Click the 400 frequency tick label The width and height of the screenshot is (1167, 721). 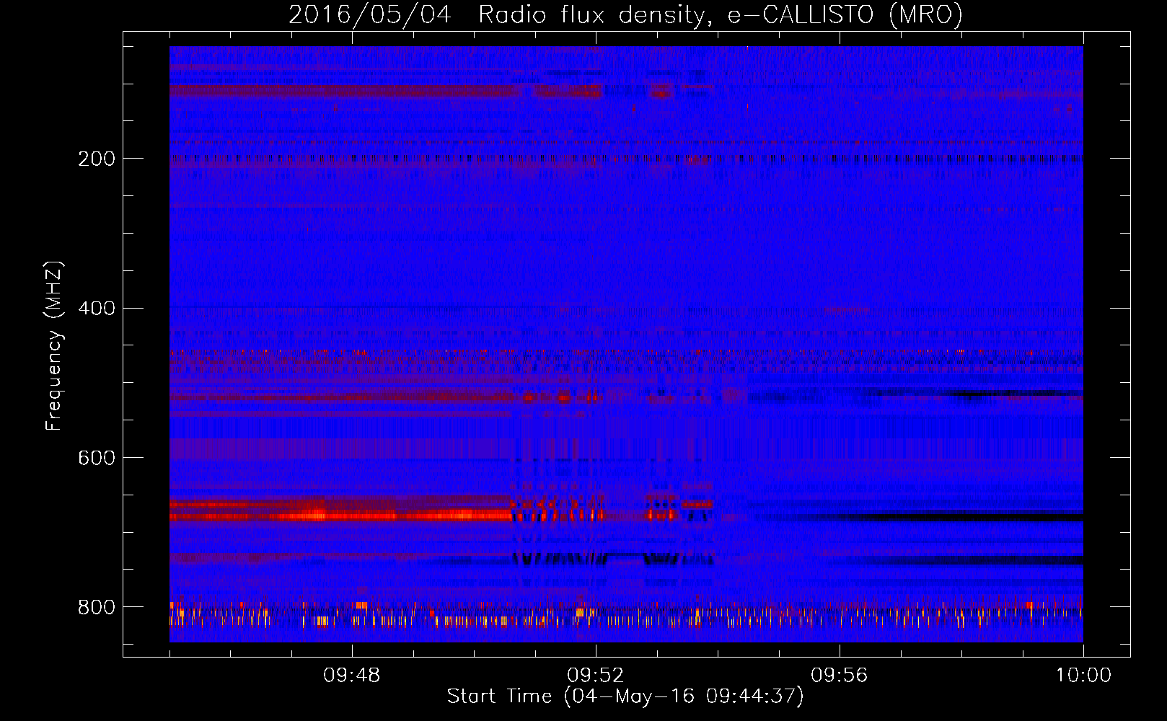97,309
